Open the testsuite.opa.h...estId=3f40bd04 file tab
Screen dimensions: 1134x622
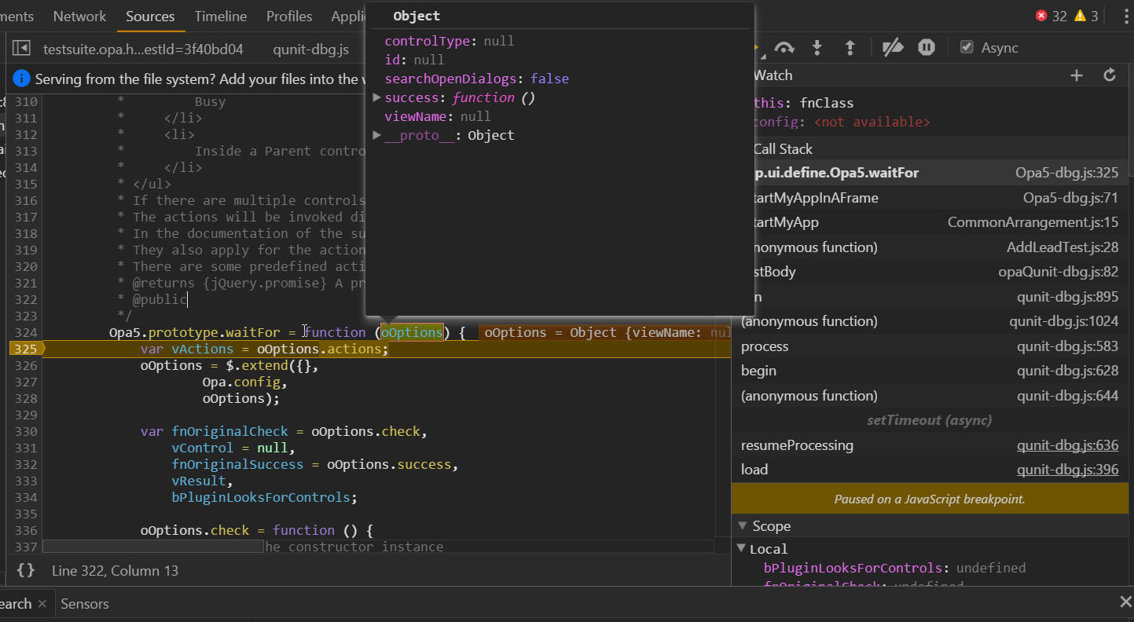coord(143,49)
